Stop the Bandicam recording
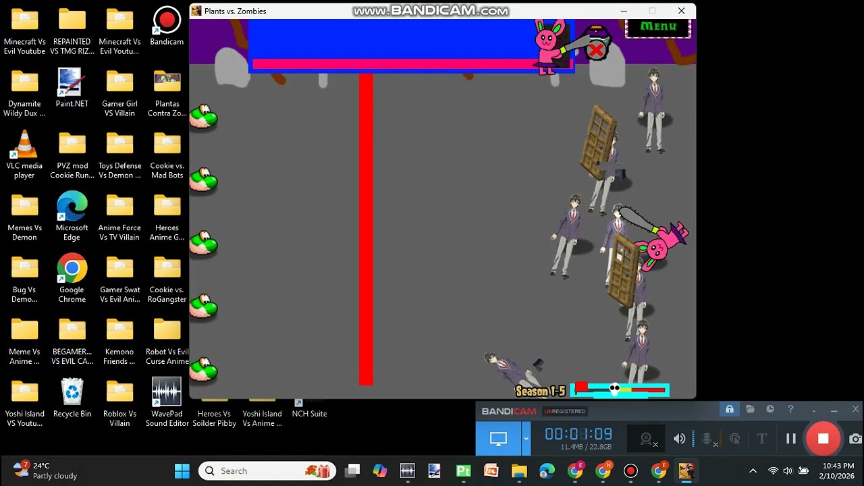 823,439
